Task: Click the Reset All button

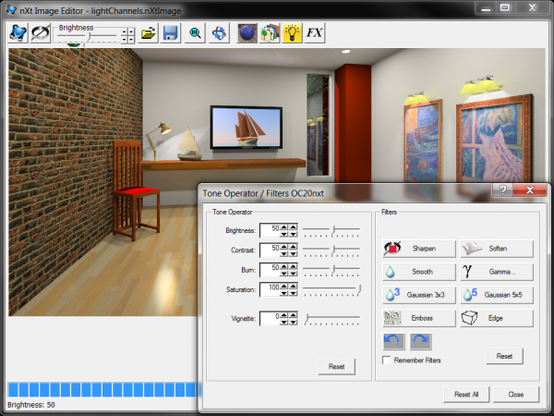Action: pos(466,395)
